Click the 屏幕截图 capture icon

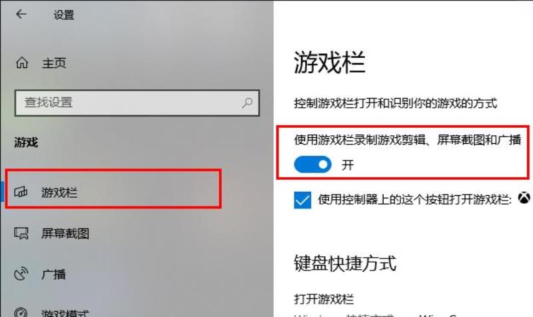pos(21,233)
